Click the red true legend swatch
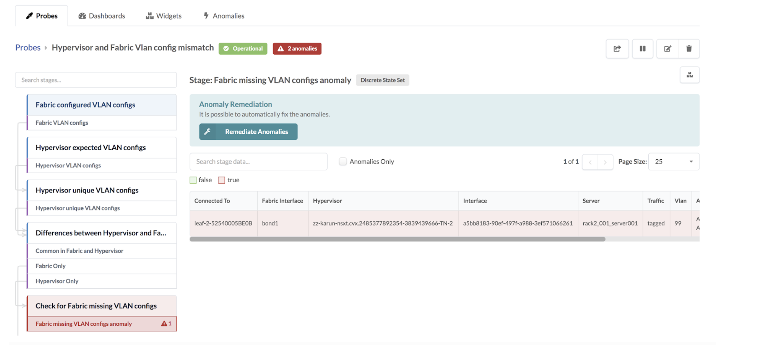Image resolution: width=762 pixels, height=345 pixels. pos(222,180)
